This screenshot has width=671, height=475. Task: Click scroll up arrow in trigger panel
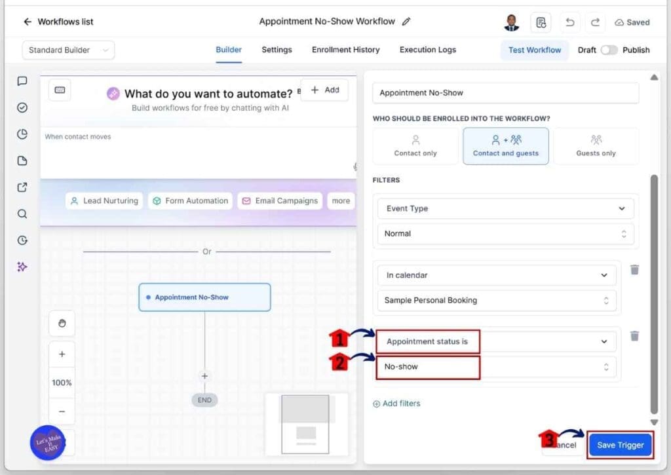[x=654, y=77]
